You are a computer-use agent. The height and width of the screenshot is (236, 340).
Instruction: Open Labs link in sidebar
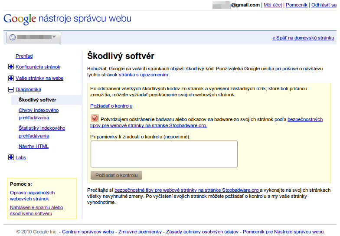21,157
